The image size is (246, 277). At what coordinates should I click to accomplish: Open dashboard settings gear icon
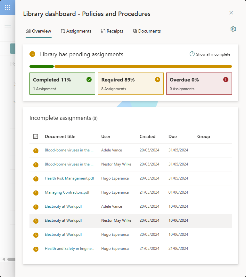point(233,29)
